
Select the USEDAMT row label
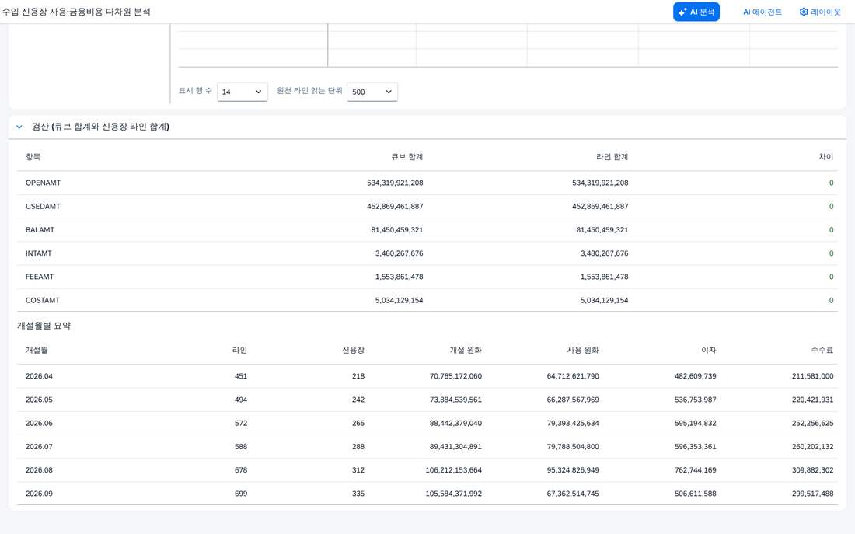43,206
